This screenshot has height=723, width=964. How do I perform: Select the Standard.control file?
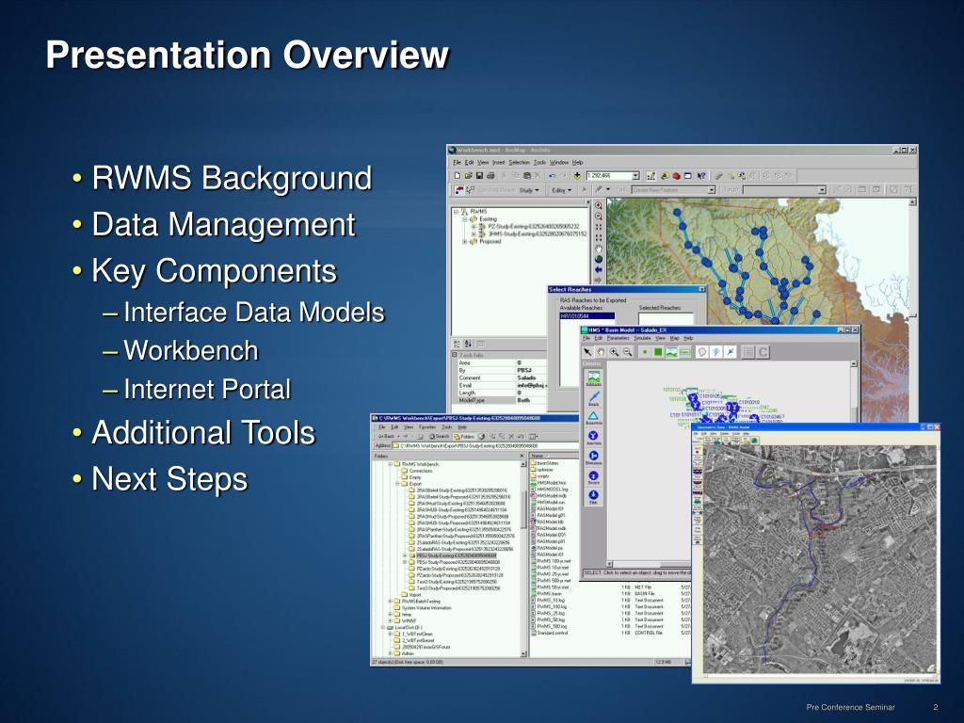pyautogui.click(x=552, y=633)
